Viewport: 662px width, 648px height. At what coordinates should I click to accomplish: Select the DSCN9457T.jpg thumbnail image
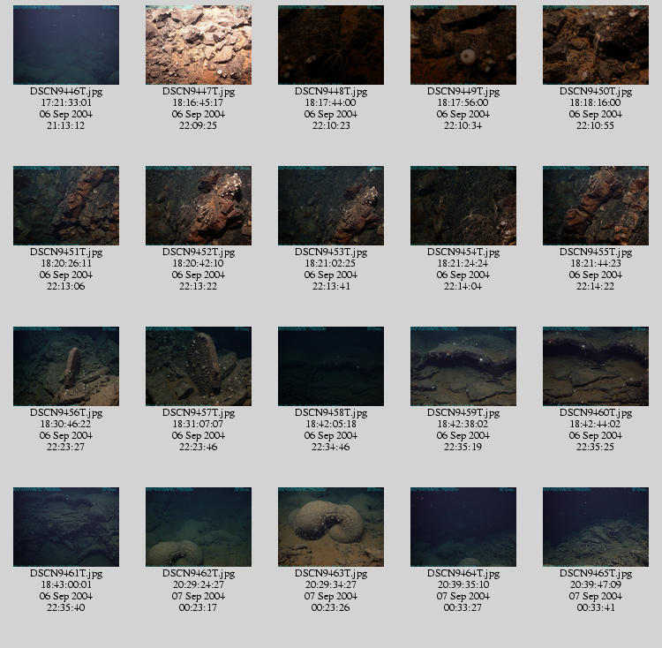pos(199,366)
